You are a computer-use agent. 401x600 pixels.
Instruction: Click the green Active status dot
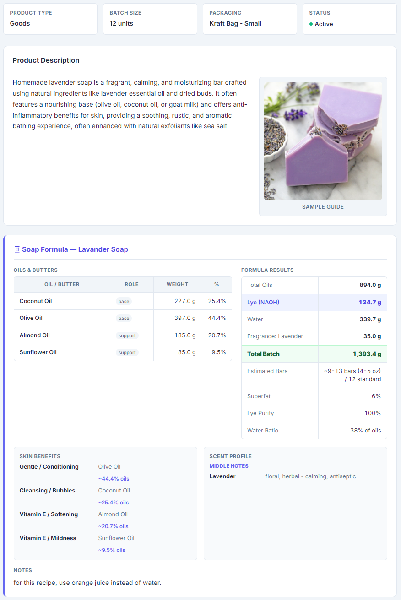tap(310, 24)
